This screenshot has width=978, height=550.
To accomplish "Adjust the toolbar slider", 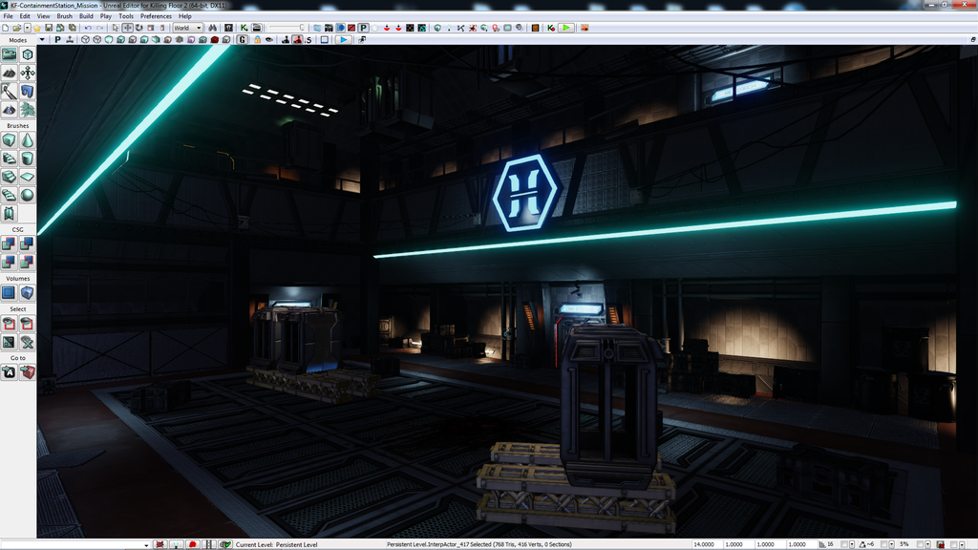I will (287, 28).
